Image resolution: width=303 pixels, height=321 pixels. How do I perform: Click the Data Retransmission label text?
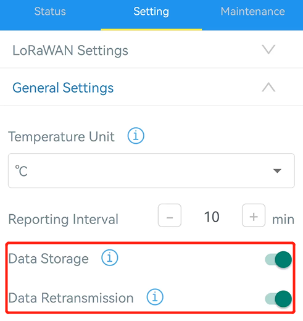tap(71, 298)
